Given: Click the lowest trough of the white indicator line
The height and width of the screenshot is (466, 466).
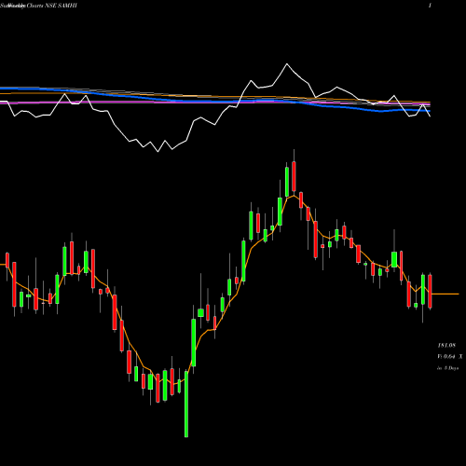Looking at the screenshot, I should tap(158, 151).
